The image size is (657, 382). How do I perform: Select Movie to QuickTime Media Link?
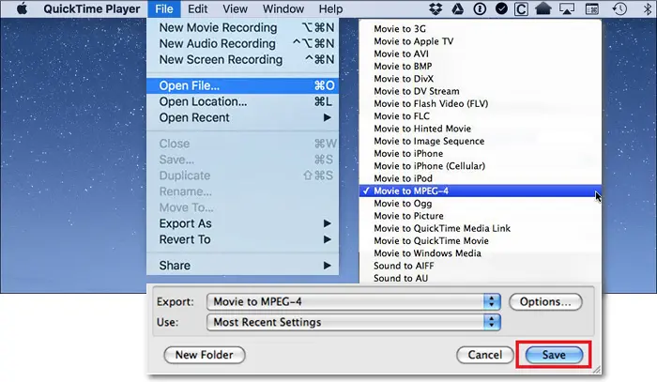coord(481,228)
